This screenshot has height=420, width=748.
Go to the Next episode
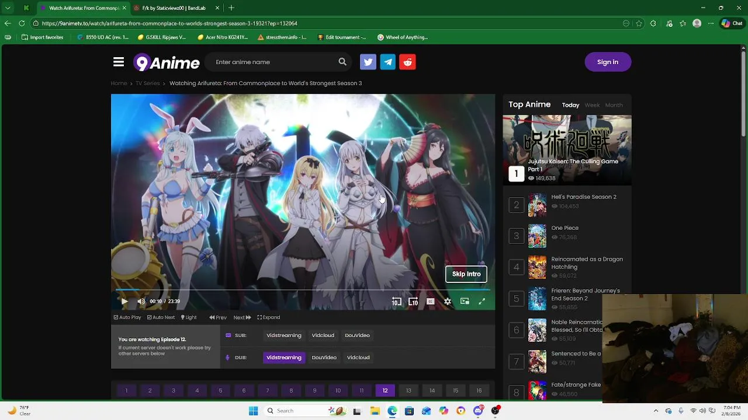click(242, 317)
